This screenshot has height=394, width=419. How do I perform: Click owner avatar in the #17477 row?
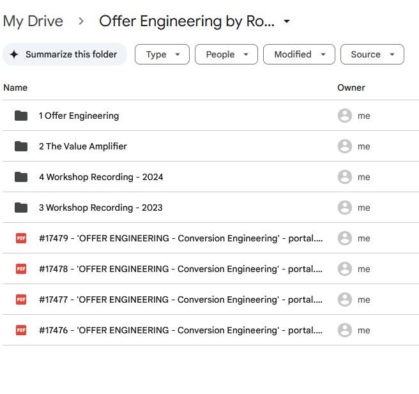(345, 299)
